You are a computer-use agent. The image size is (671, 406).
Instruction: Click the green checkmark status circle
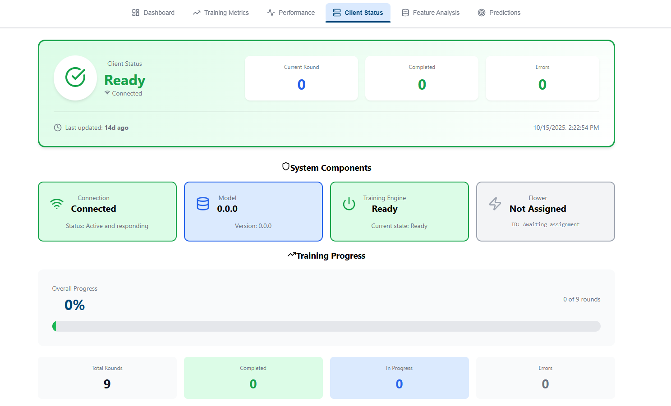pos(75,78)
